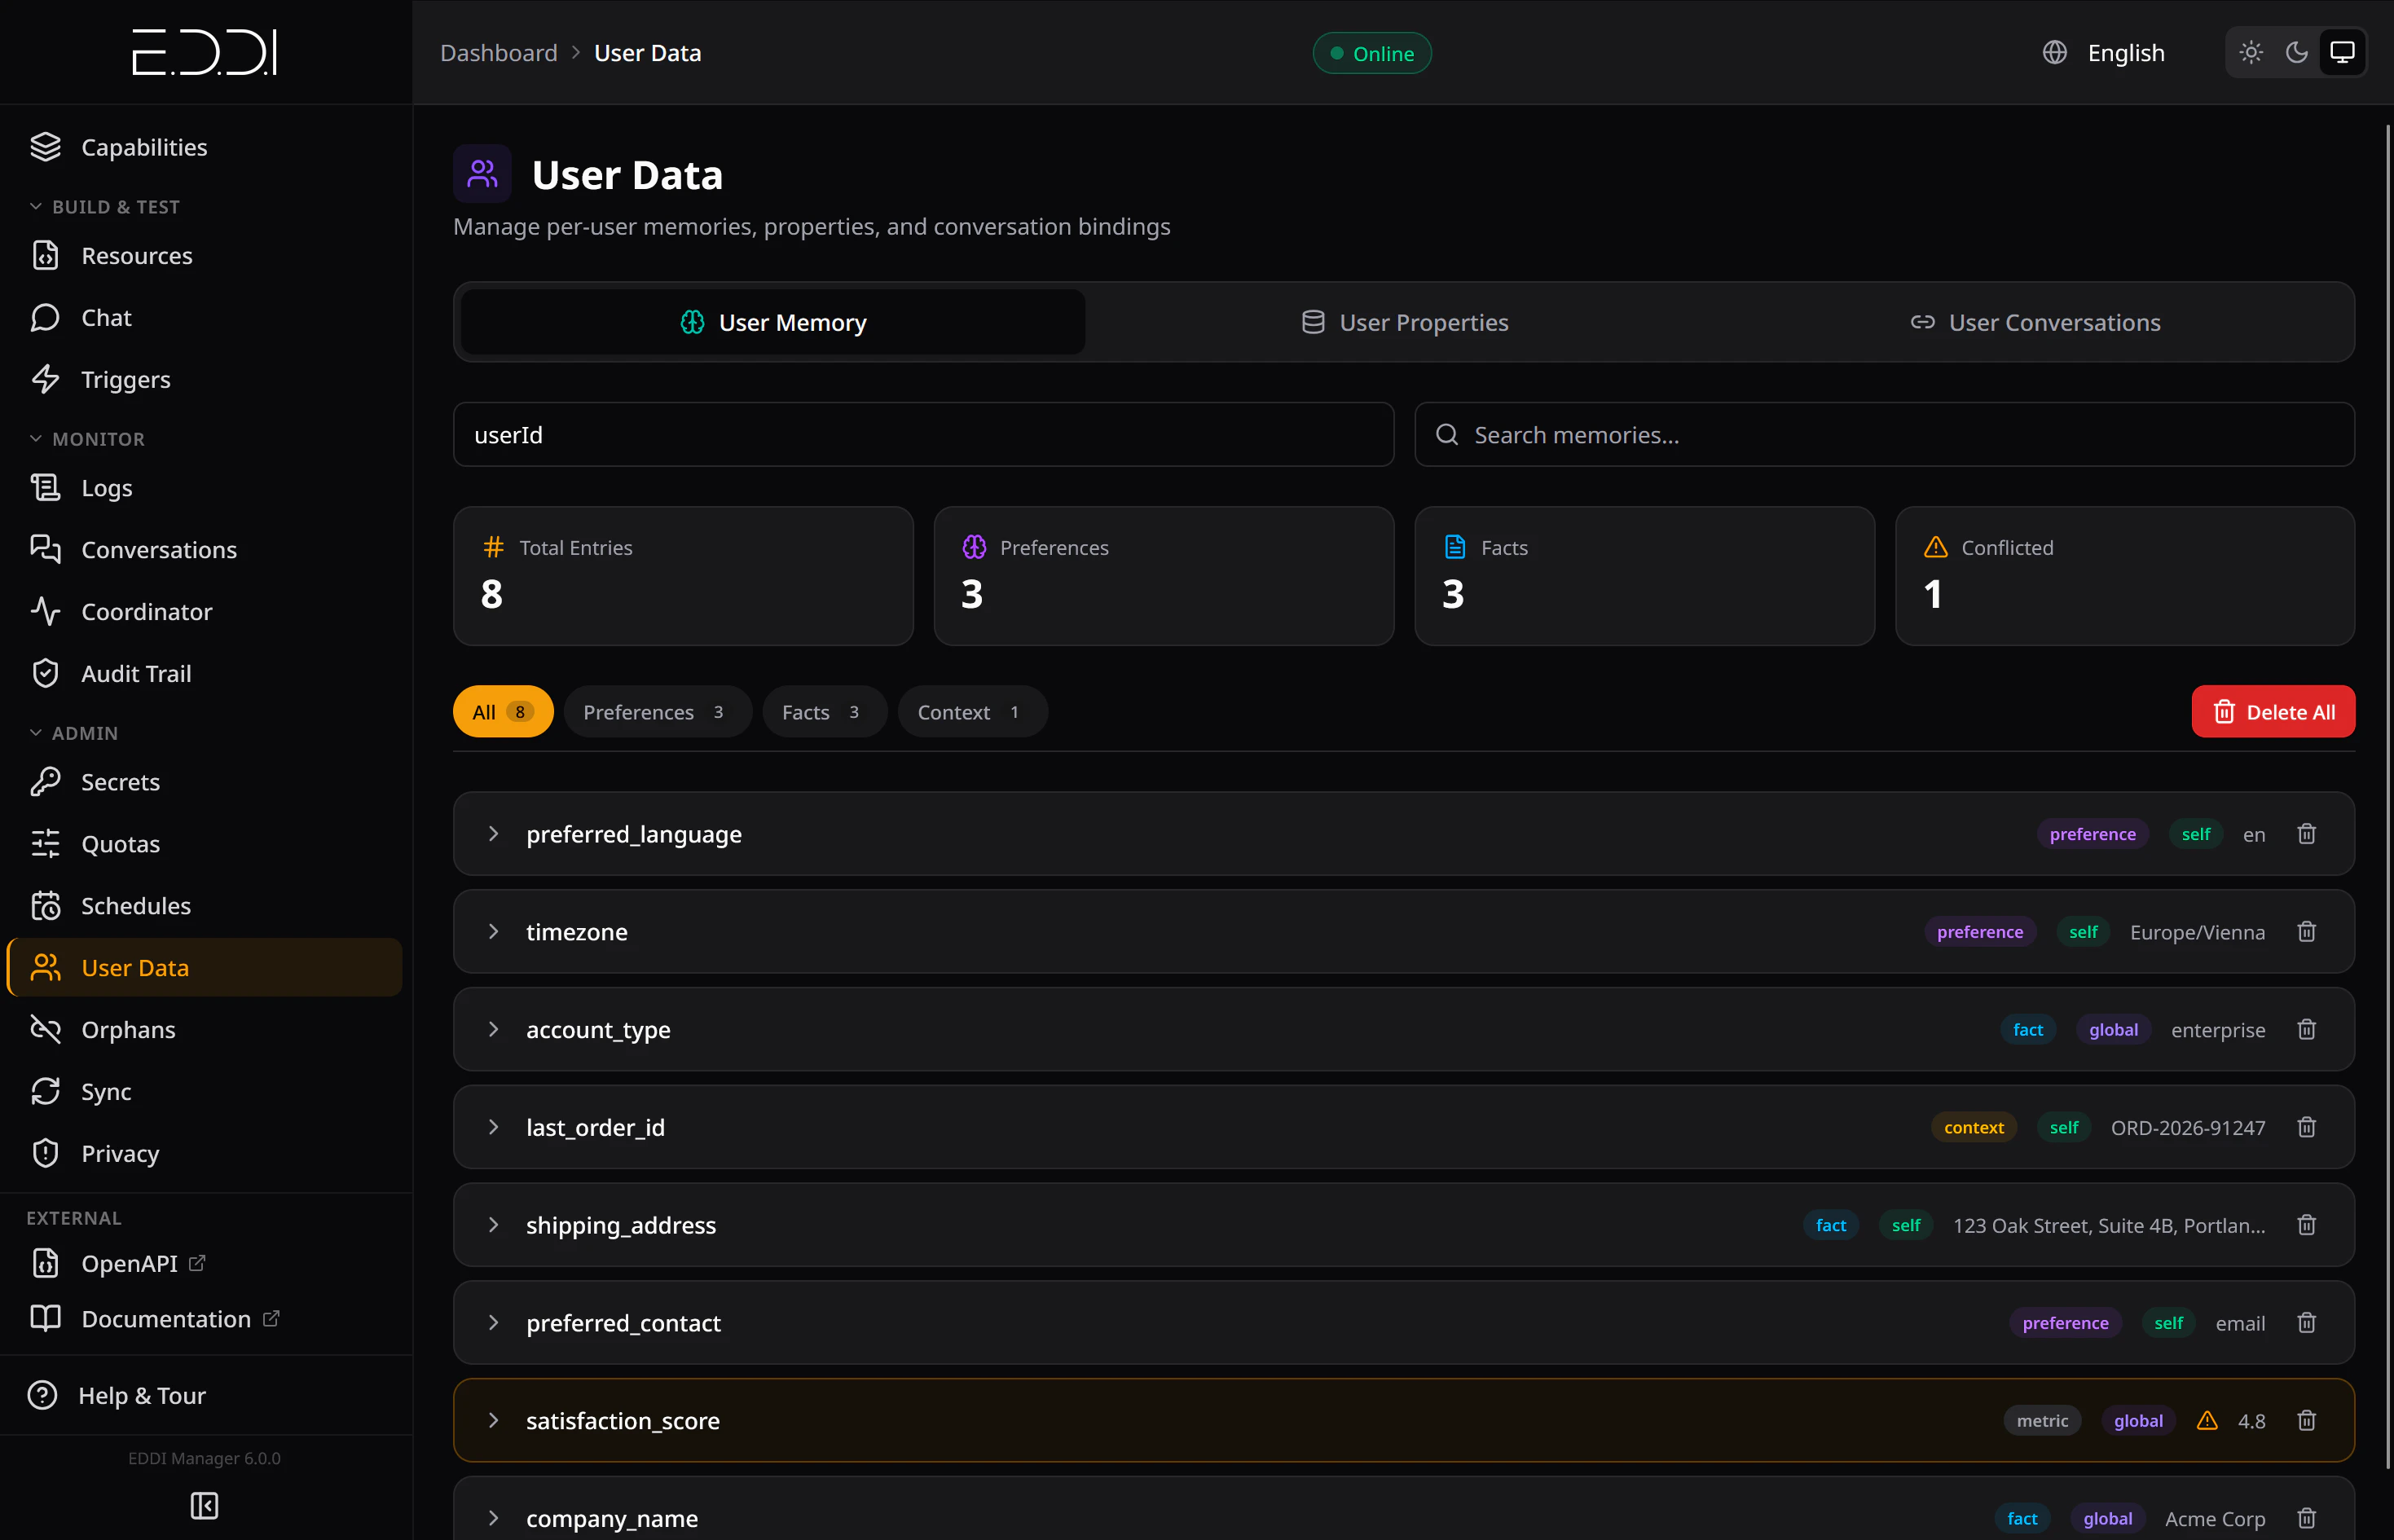Go to Orphans in admin sidebar
Screen dimensions: 2394x1540
click(128, 1030)
